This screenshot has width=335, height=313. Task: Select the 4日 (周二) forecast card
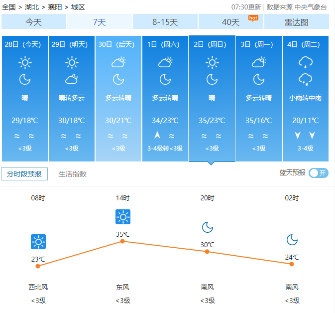tap(306, 98)
